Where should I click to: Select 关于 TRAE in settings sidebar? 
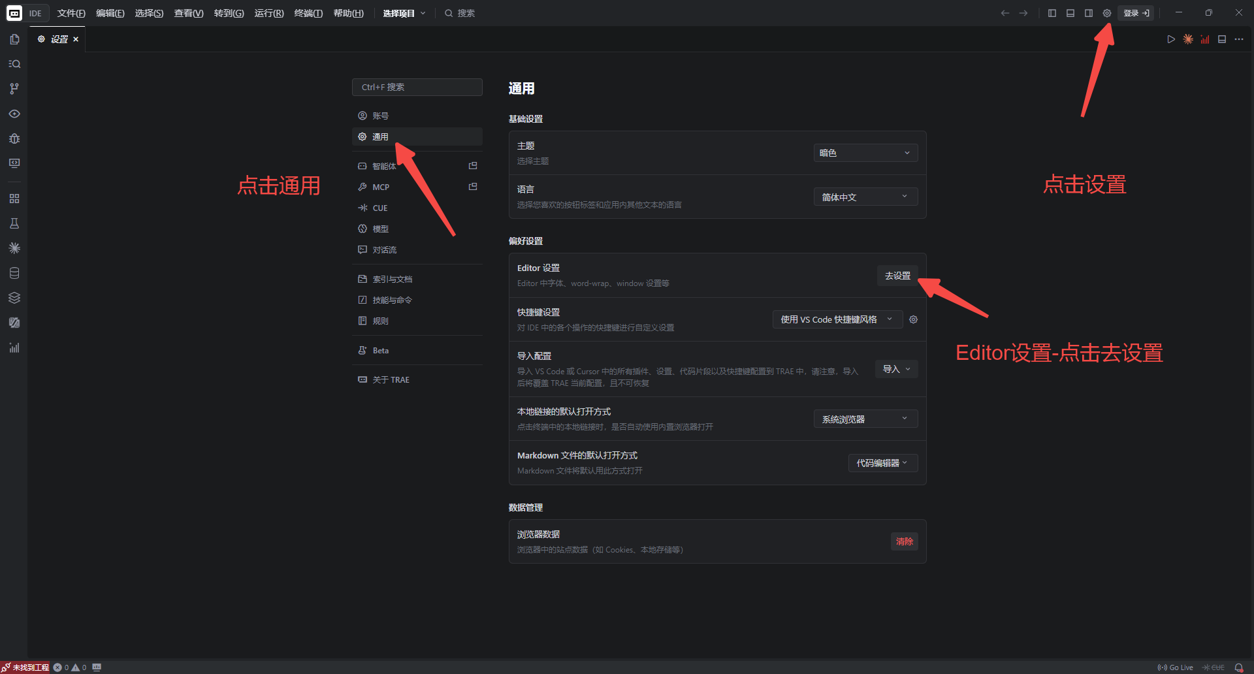click(417, 379)
